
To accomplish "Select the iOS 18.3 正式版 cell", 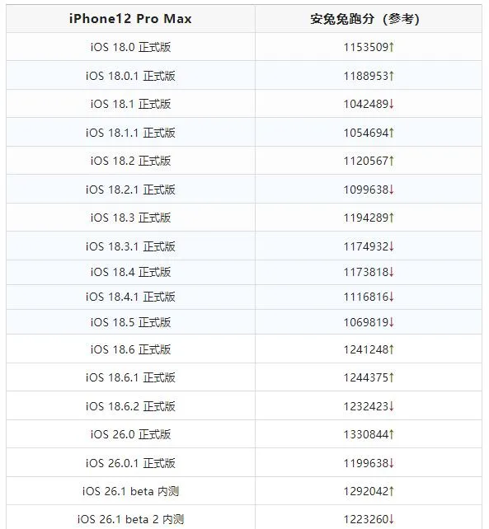I will [x=130, y=218].
